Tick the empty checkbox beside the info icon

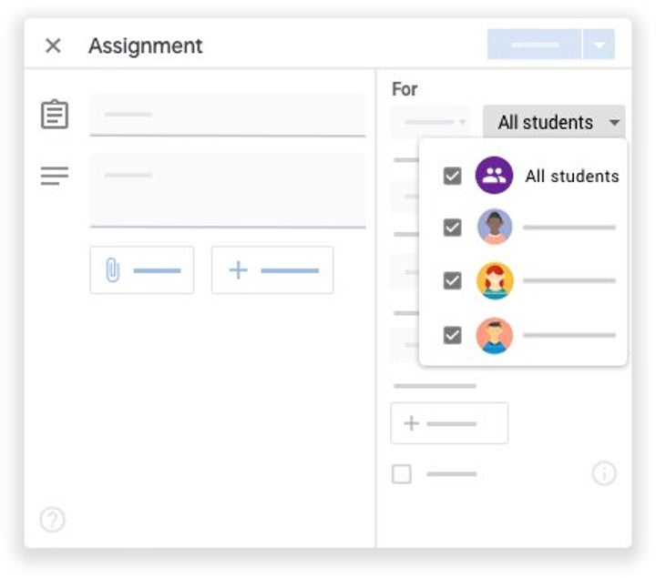point(402,473)
